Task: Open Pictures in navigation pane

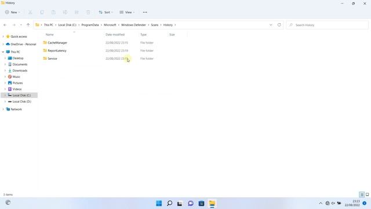Action: (17, 83)
